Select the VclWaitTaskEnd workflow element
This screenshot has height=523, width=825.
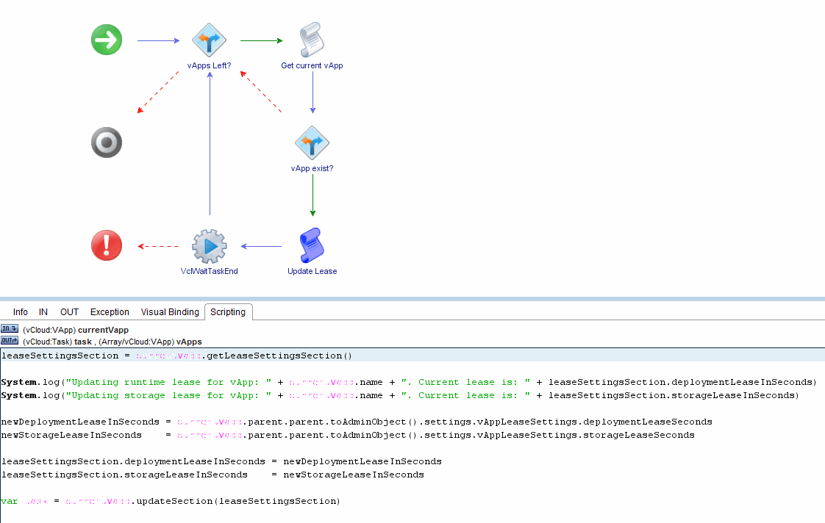tap(209, 246)
